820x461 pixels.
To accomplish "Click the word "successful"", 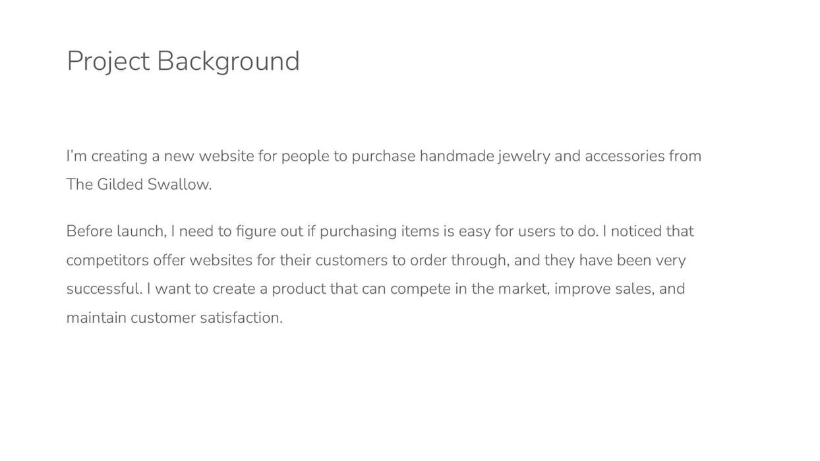I will click(x=103, y=289).
